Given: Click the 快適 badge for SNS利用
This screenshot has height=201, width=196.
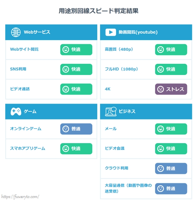Looking at the screenshot, I should pyautogui.click(x=76, y=69).
